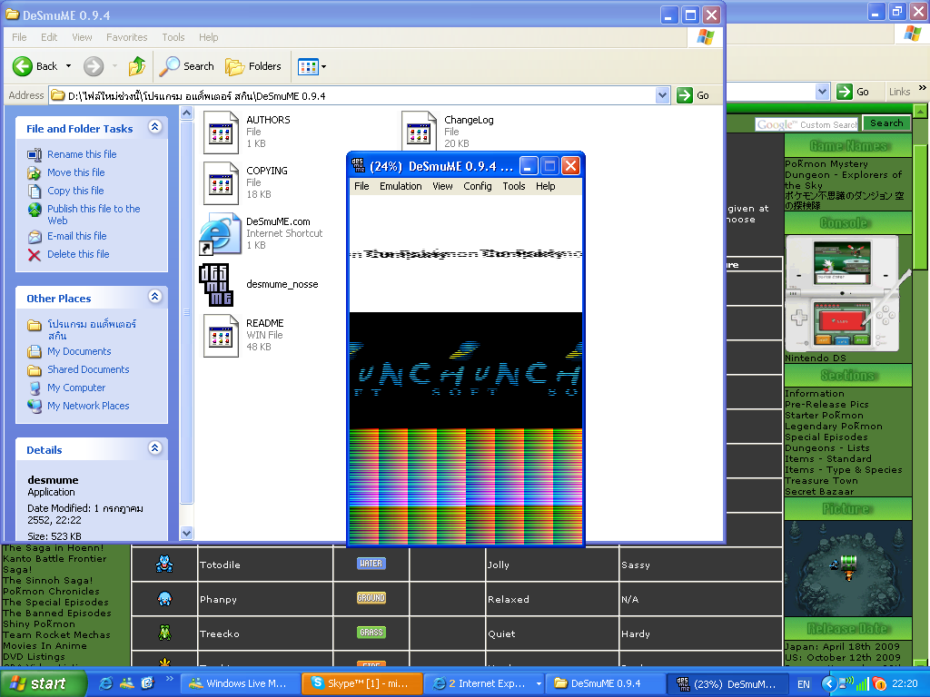Click the Nintendo DS console thumbnail
This screenshot has height=697, width=930.
coord(846,295)
